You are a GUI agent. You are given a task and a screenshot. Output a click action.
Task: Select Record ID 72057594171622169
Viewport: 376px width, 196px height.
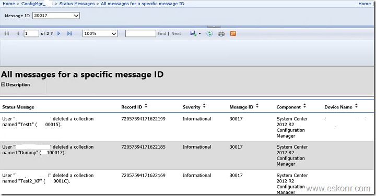143,176
